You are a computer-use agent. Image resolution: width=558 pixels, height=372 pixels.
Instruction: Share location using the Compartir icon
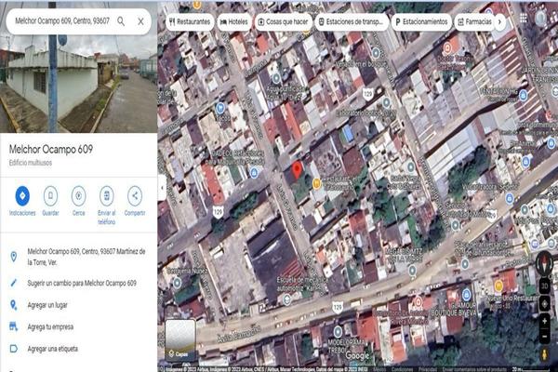(x=135, y=196)
